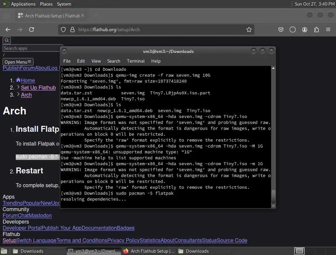Click the terminal title vm3@vm3:~/Downloads
The image size is (336, 255).
[168, 51]
